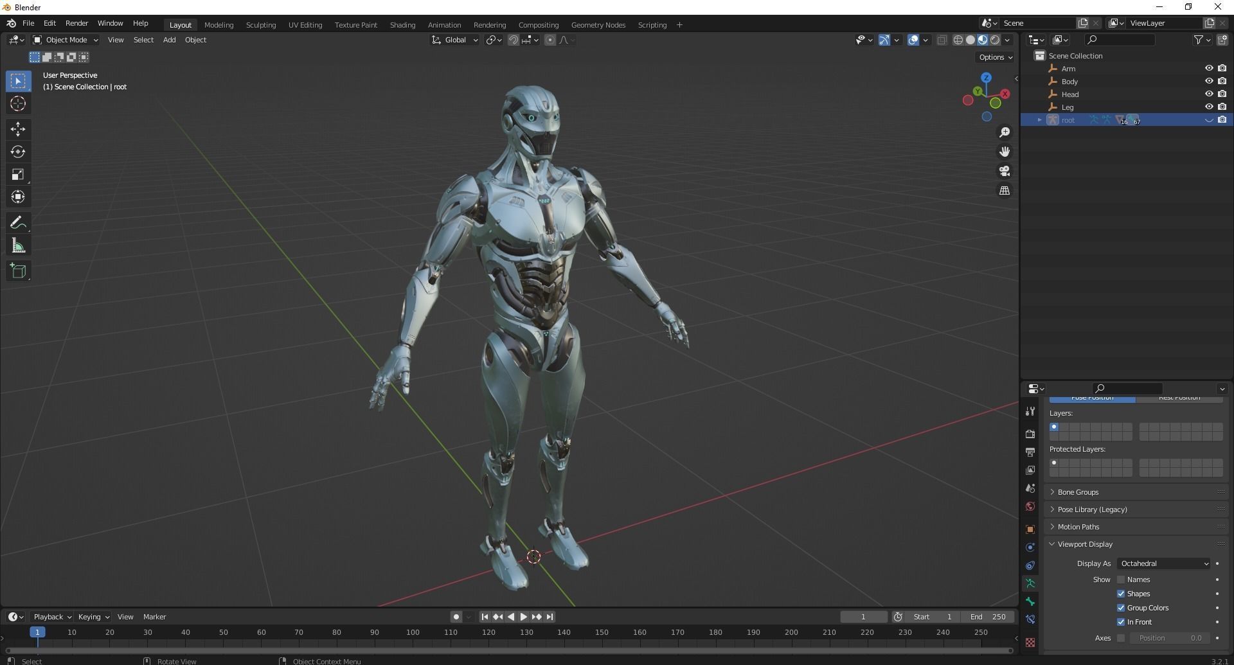Collapse the Viewport Display panel
The height and width of the screenshot is (665, 1234).
click(x=1085, y=544)
